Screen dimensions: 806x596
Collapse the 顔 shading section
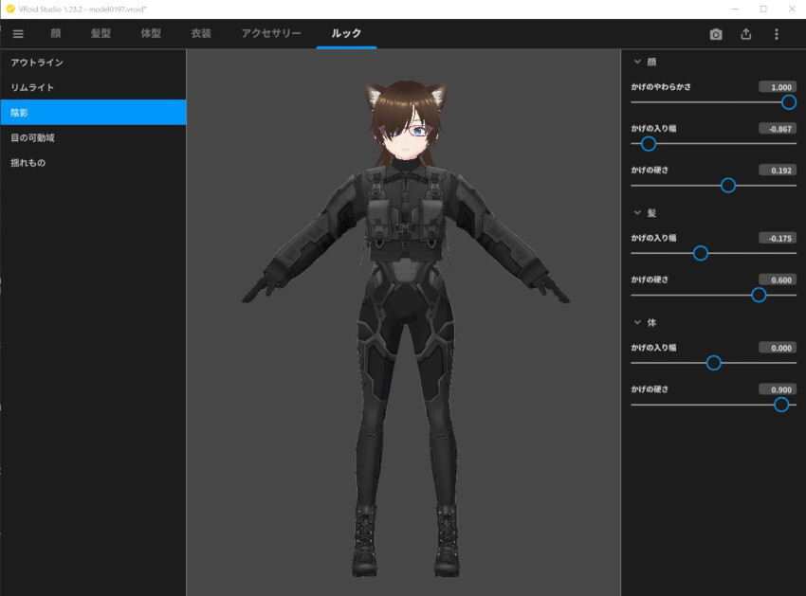click(x=637, y=62)
